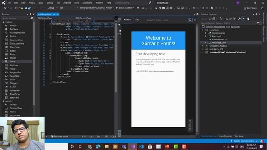Switch previewer to the iOS tab
Screen dimensions: 267x150
point(137,20)
